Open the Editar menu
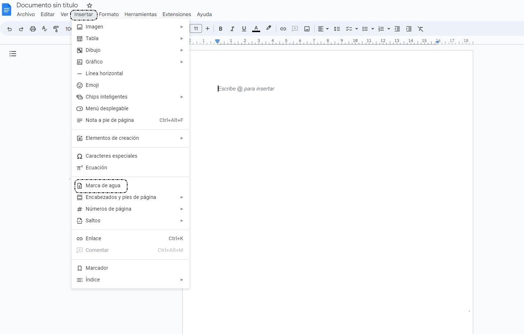Screen dimensions: 524x334 [48, 14]
